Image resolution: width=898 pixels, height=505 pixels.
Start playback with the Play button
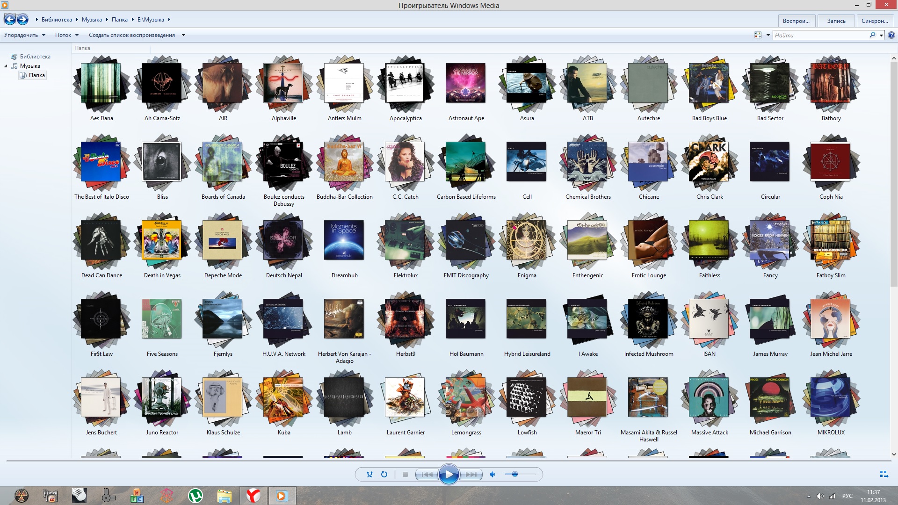pyautogui.click(x=449, y=475)
